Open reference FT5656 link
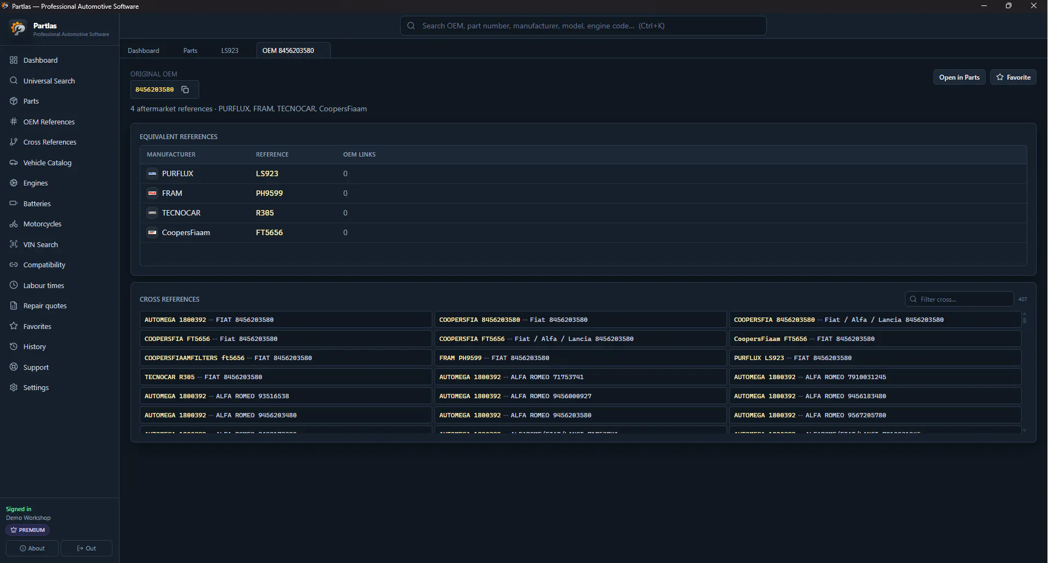 269,232
